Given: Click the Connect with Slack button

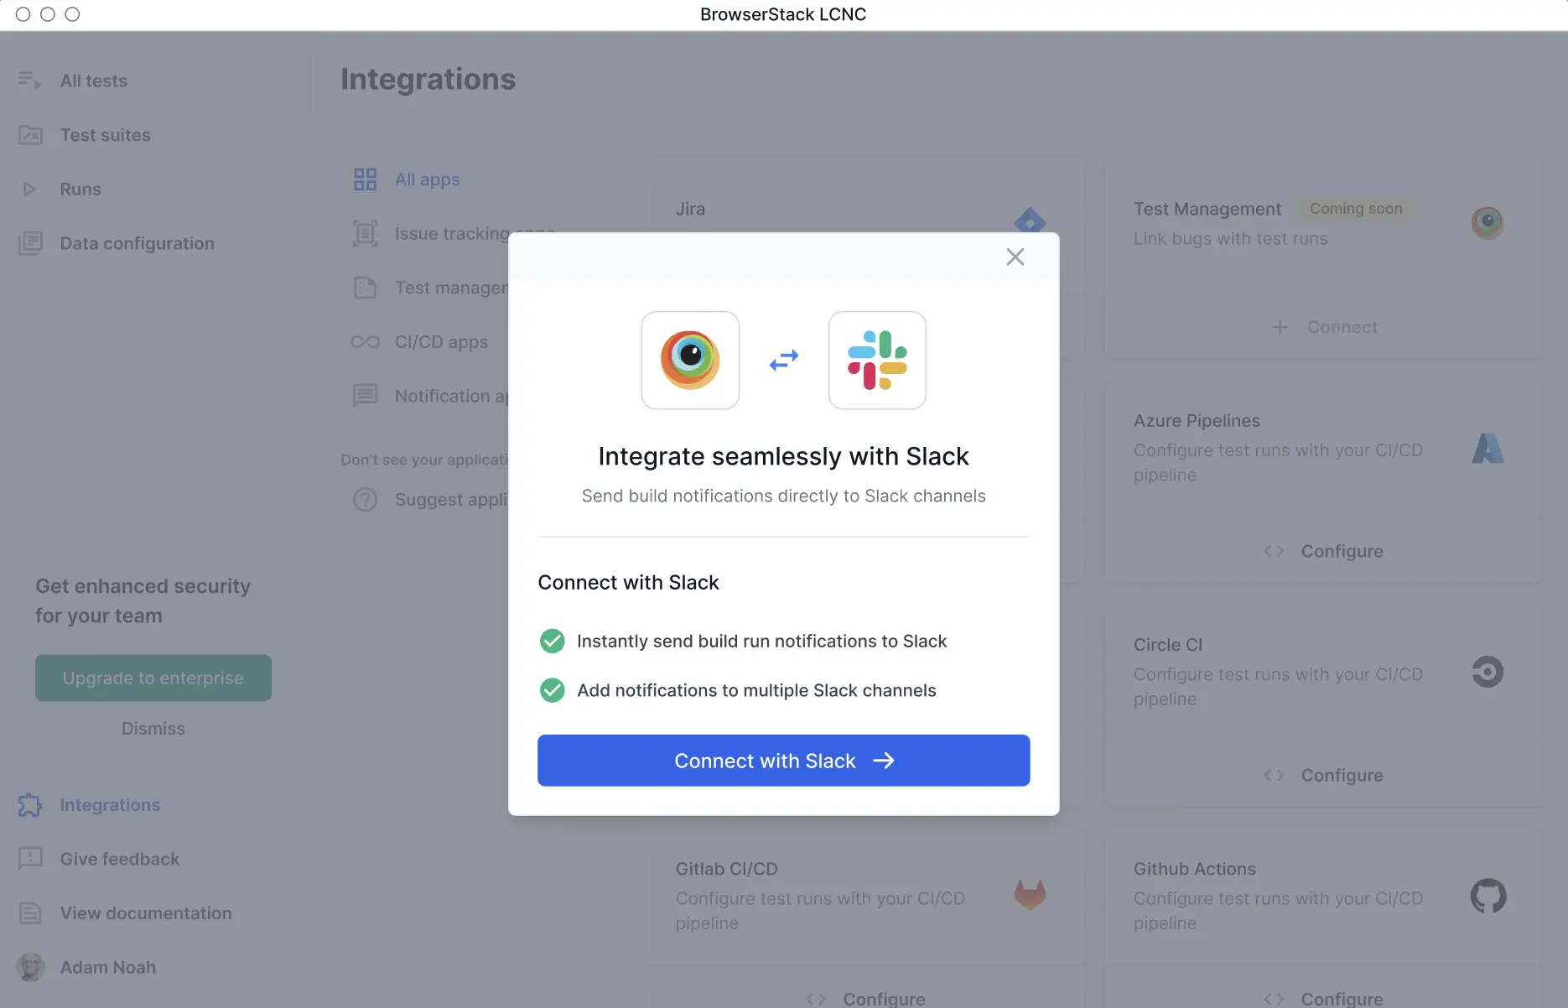Looking at the screenshot, I should (x=783, y=761).
